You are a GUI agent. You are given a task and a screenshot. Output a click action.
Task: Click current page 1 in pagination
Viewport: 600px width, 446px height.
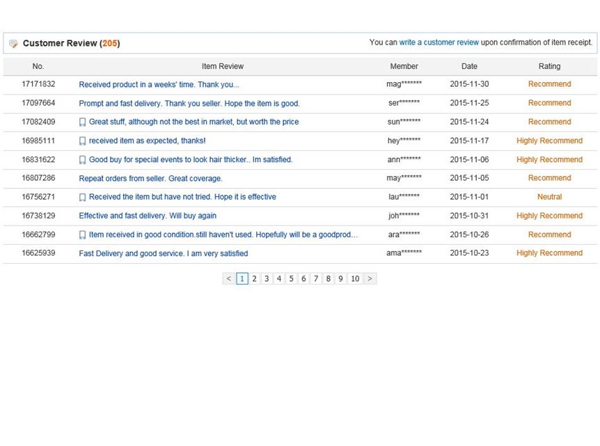(242, 279)
